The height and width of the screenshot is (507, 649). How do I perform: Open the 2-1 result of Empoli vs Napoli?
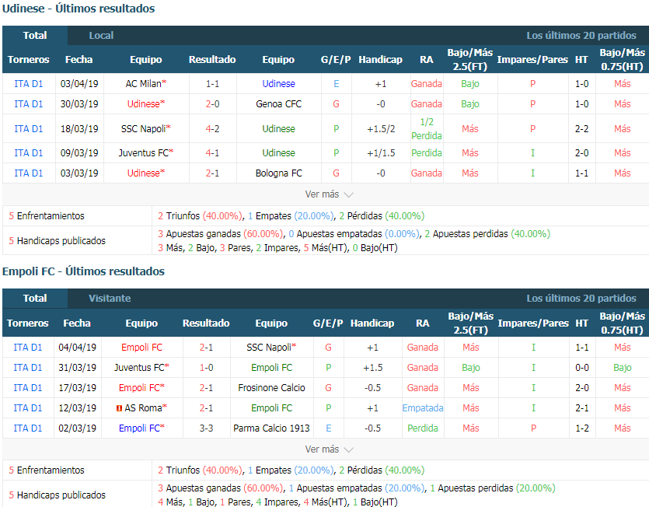pos(206,347)
